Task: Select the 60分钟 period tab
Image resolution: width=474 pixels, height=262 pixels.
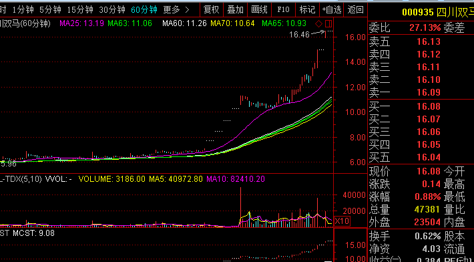Action: click(x=144, y=10)
